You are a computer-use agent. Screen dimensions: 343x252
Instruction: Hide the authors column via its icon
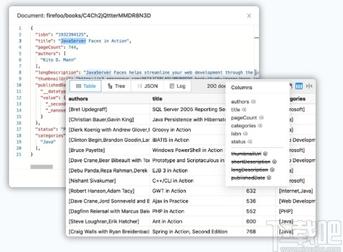pos(253,102)
